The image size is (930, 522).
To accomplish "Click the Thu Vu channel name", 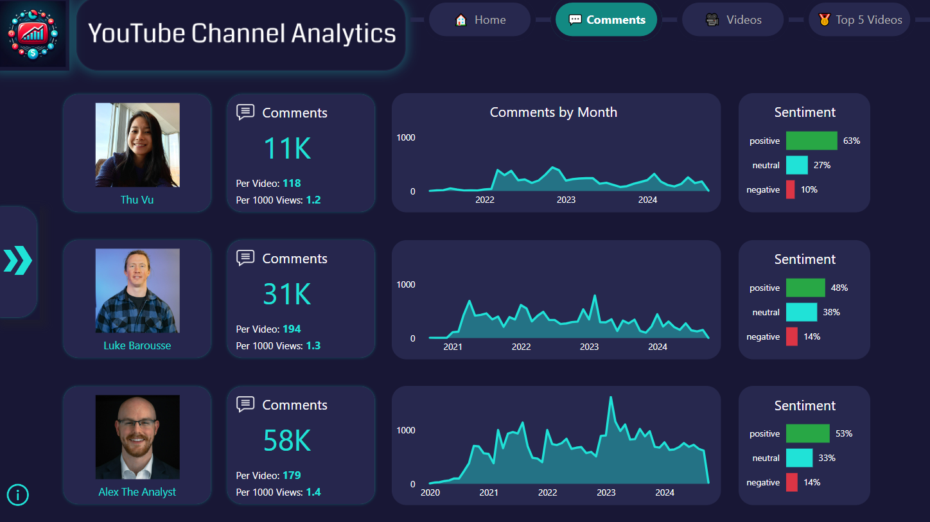I will tap(137, 200).
